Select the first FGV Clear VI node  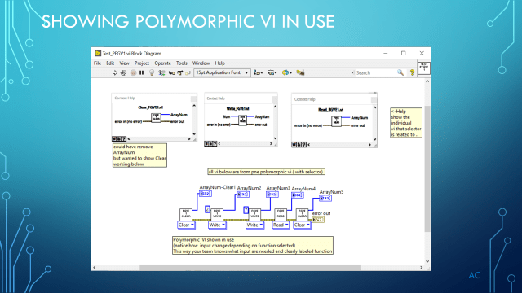tap(186, 214)
